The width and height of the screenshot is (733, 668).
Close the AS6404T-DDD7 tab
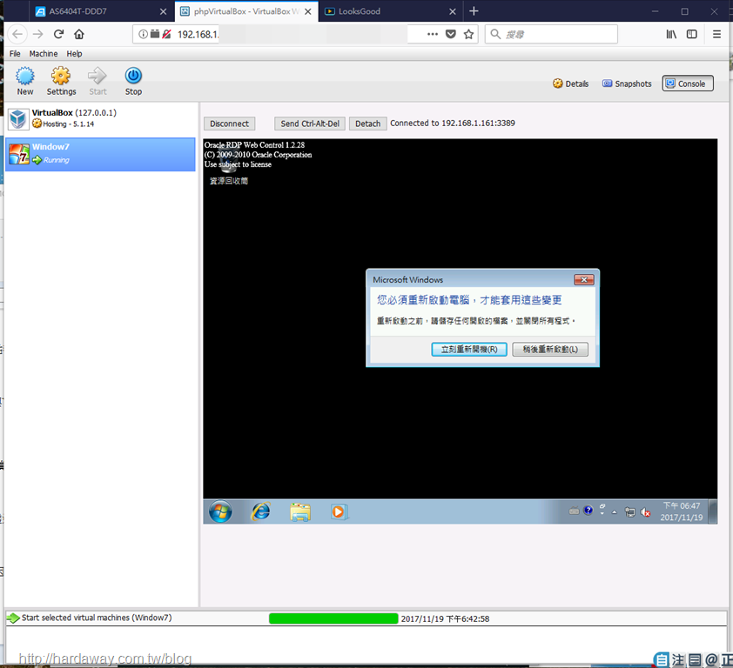pos(163,11)
